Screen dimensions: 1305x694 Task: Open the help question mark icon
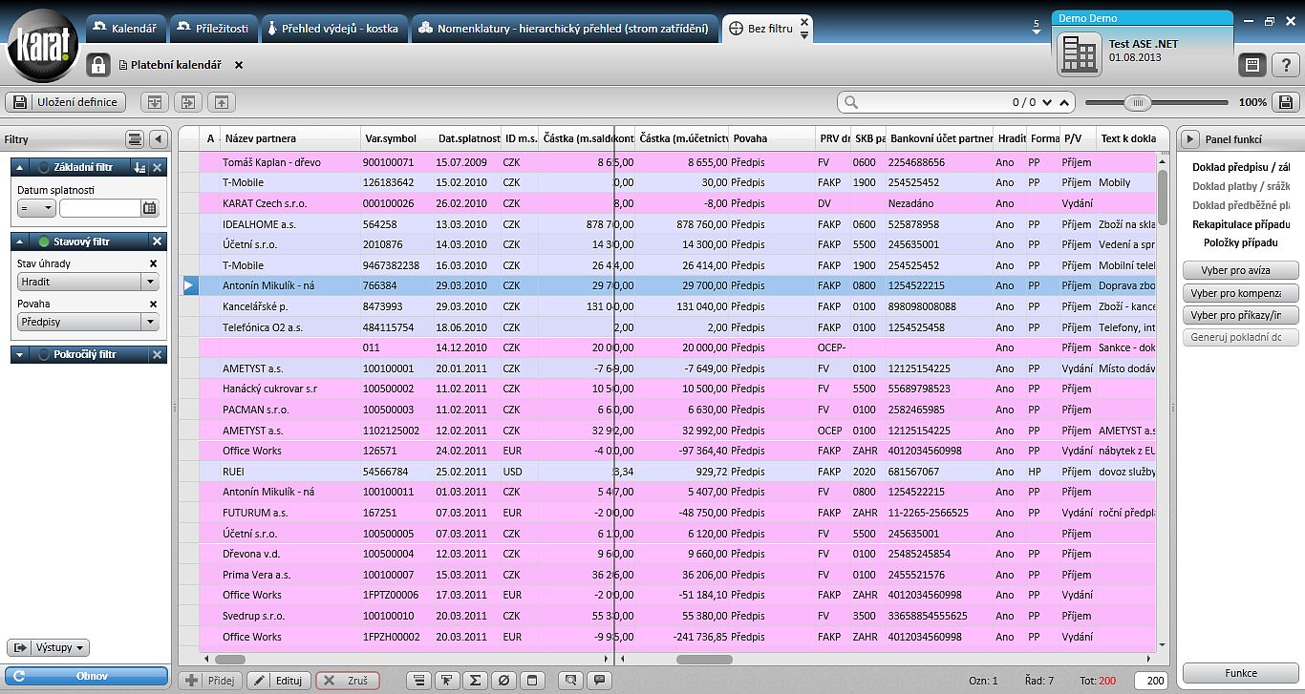point(1286,65)
